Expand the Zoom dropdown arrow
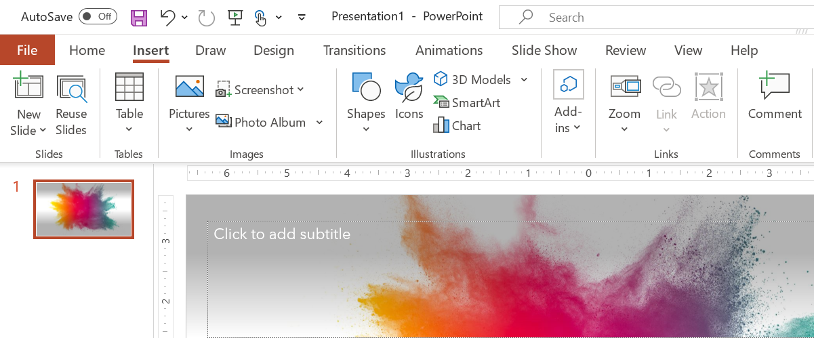The image size is (814, 338). pos(624,129)
